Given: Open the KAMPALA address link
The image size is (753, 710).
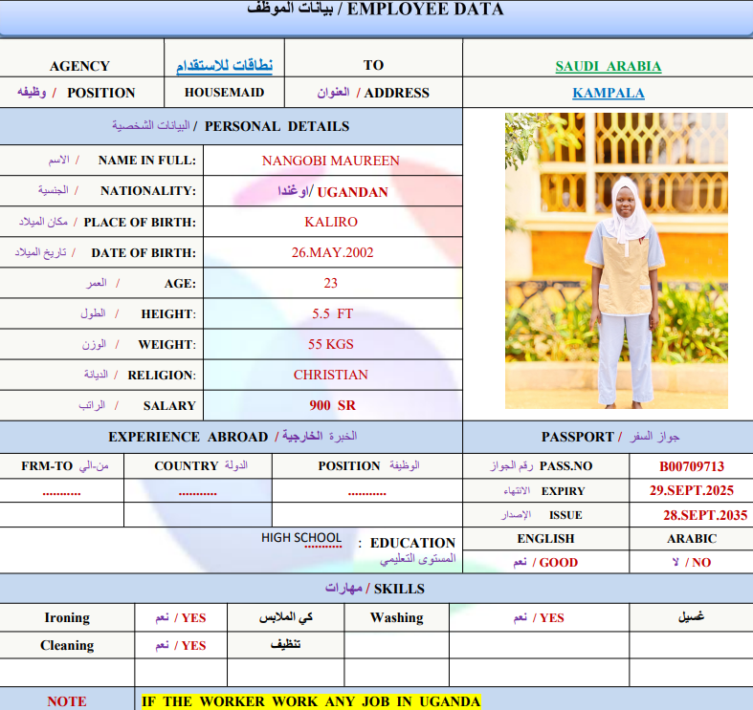Looking at the screenshot, I should (x=608, y=93).
